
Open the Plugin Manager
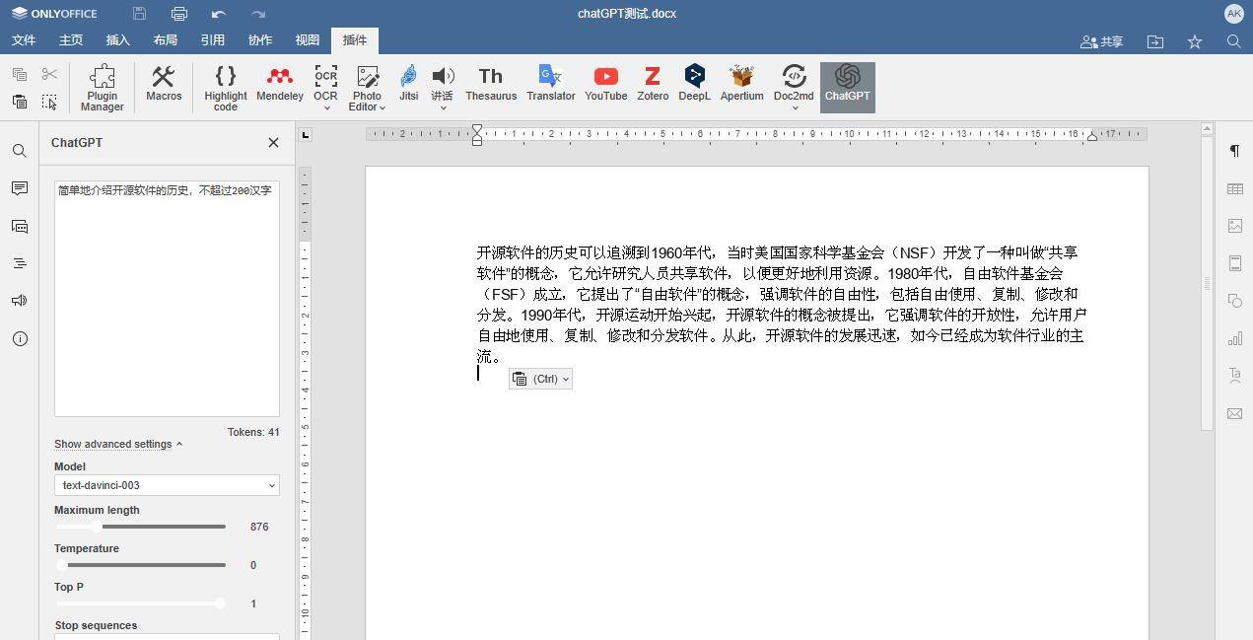[x=103, y=87]
